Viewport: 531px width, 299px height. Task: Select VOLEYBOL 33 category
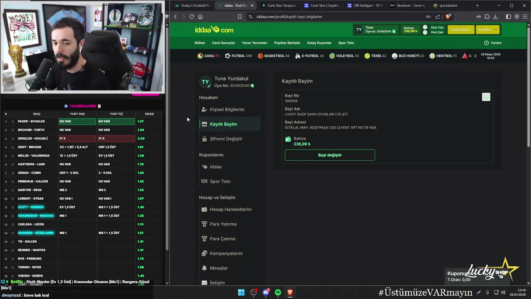click(344, 56)
